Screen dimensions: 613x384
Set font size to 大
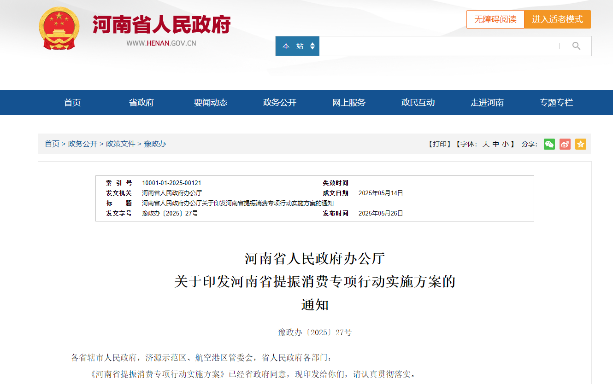click(x=486, y=144)
